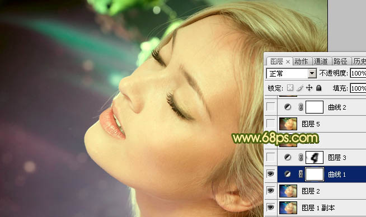Select the 图层 5 layer thumbnail
The height and width of the screenshot is (217, 366).
(288, 124)
